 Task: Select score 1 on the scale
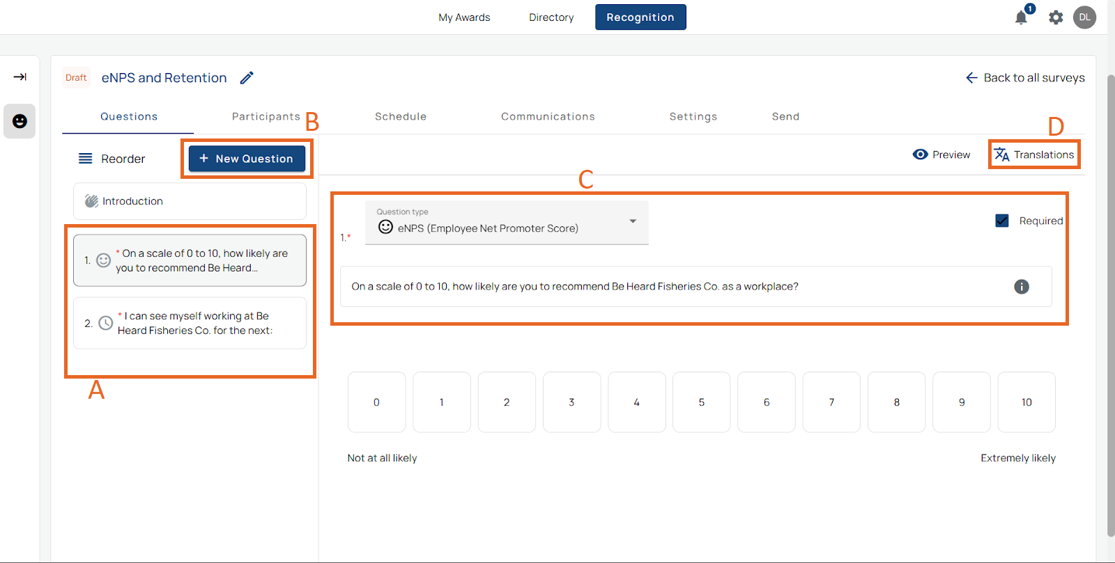pyautogui.click(x=442, y=402)
